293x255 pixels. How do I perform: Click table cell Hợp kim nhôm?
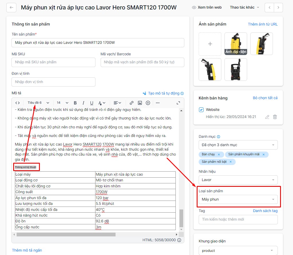pyautogui.click(x=136, y=186)
